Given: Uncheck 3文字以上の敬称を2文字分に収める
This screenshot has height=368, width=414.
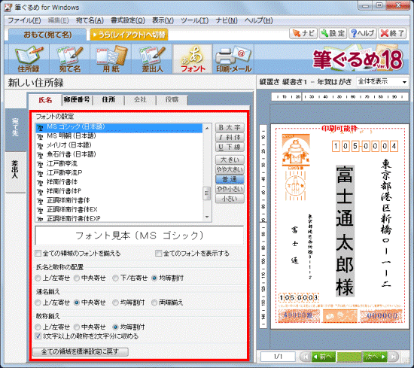Looking at the screenshot, I should pos(38,336).
